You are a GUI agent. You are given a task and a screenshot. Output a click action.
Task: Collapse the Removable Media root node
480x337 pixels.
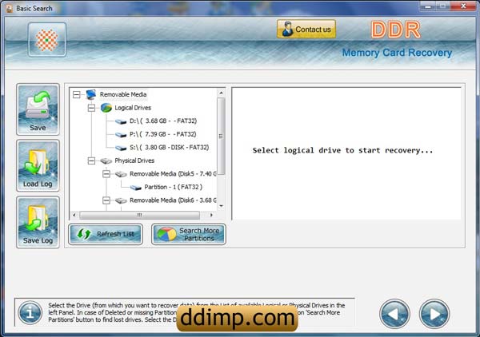(77, 94)
